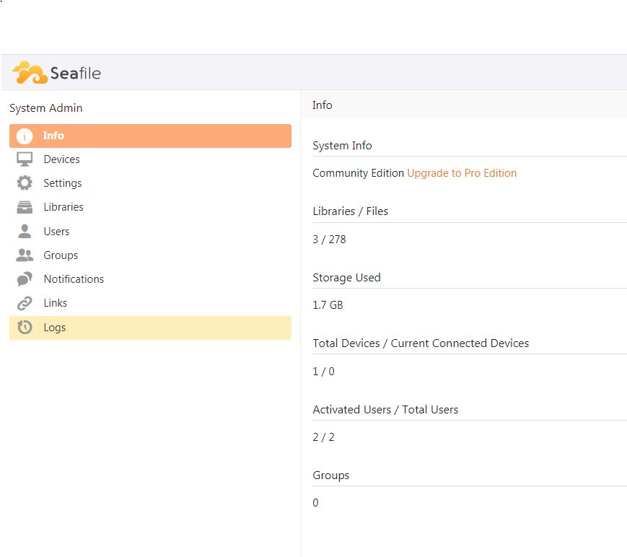Screen dimensions: 627x557
Task: Go to the Libraries text label
Action: 63,207
